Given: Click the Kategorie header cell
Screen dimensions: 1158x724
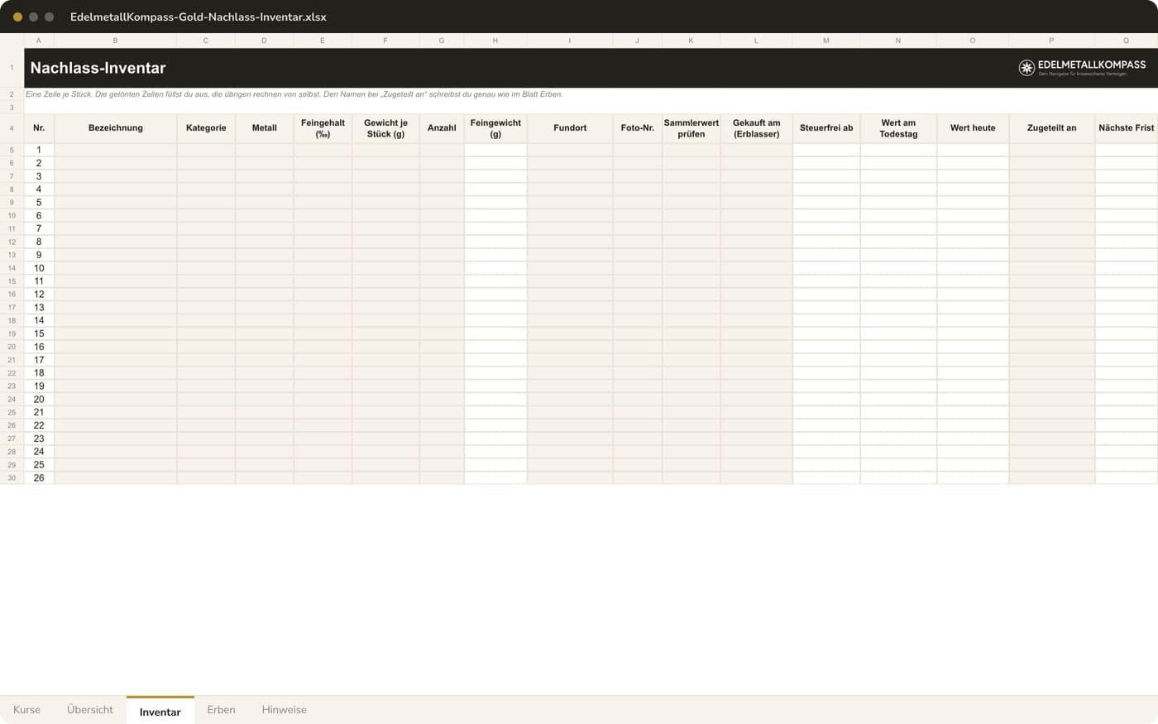Looking at the screenshot, I should [206, 128].
